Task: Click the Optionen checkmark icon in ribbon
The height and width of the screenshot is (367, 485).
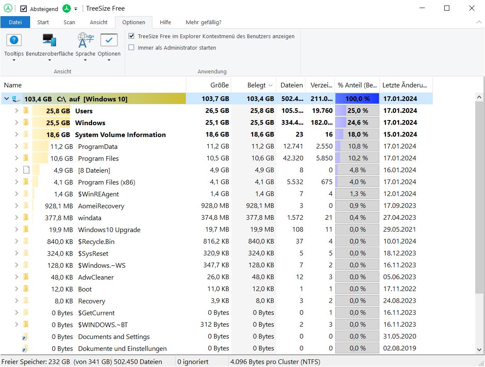Action: click(x=109, y=40)
